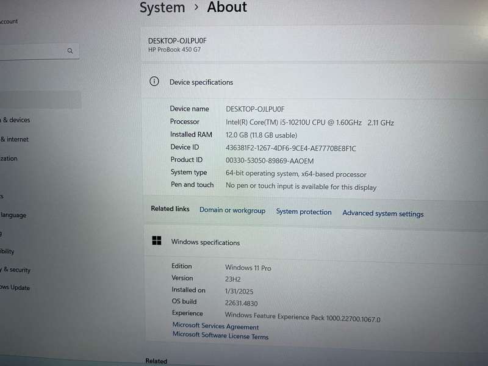The width and height of the screenshot is (488, 366).
Task: Open the '& devices' sidebar item
Action: click(16, 120)
